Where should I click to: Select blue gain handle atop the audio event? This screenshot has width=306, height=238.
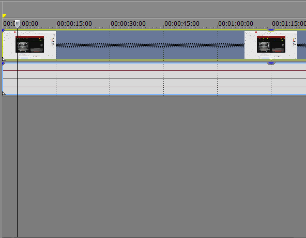click(x=271, y=63)
